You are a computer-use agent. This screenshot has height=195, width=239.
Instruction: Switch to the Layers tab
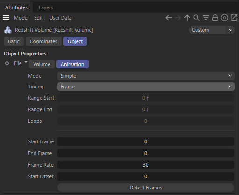(46, 7)
